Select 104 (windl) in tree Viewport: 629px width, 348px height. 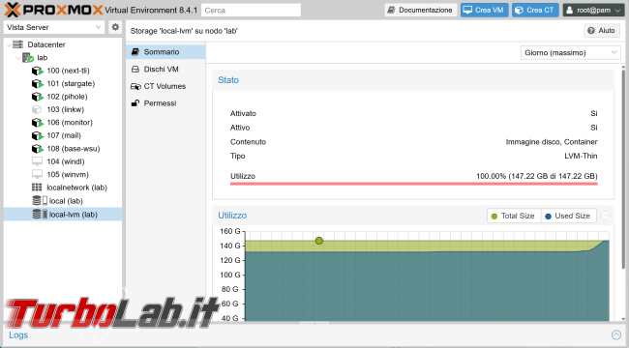click(66, 161)
